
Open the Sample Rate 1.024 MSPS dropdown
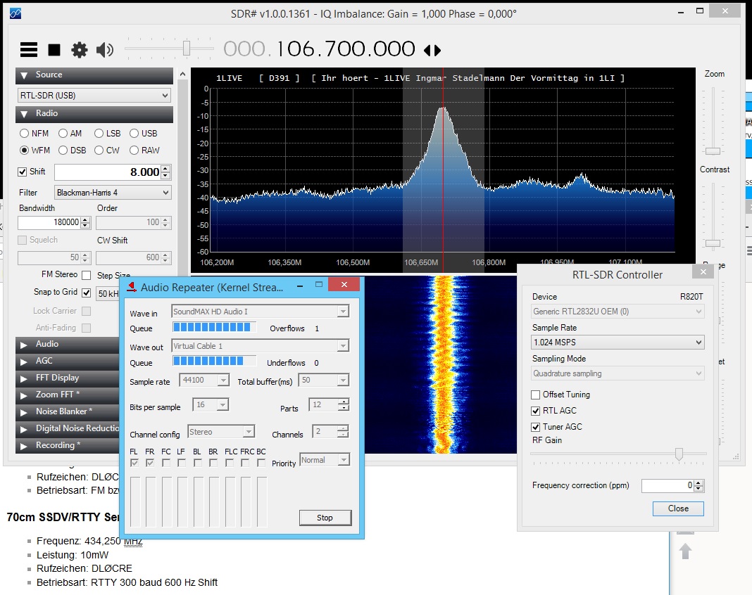point(618,343)
